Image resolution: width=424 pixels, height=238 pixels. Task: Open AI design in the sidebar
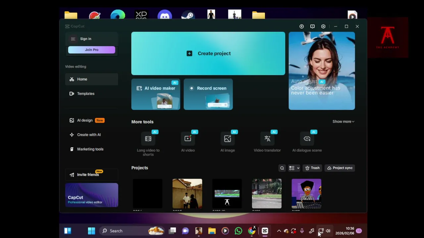(x=91, y=120)
